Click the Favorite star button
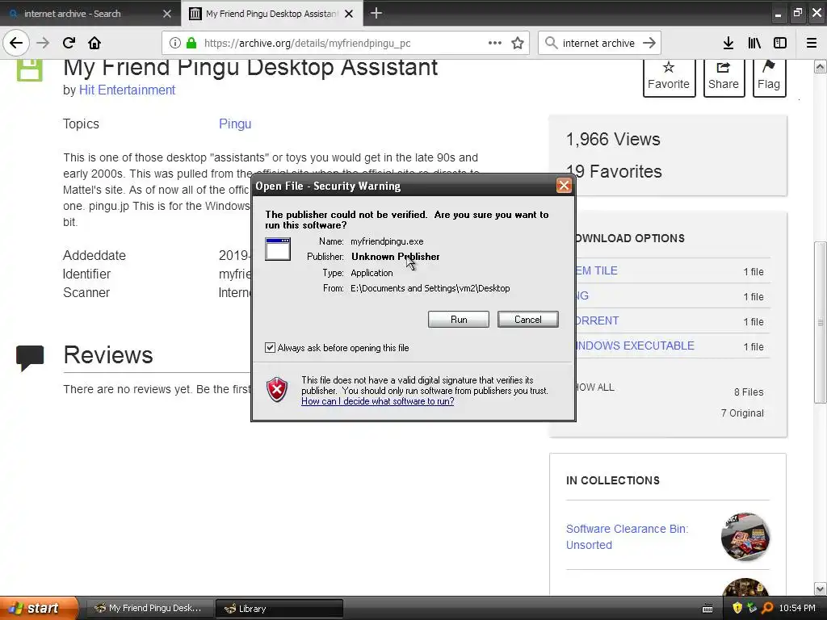827x620 pixels. (x=668, y=77)
